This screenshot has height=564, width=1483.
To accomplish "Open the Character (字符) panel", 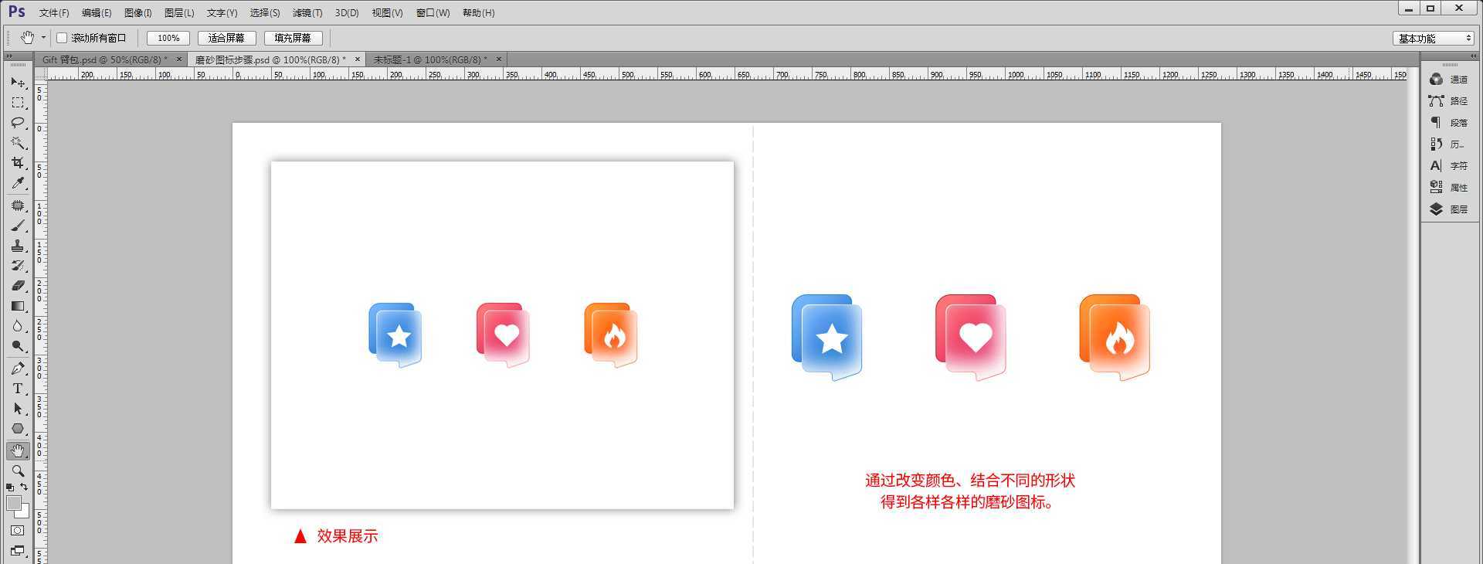I will 1448,166.
